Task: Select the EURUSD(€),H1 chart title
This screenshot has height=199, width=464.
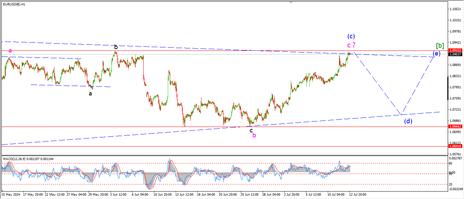Action: [x=15, y=4]
